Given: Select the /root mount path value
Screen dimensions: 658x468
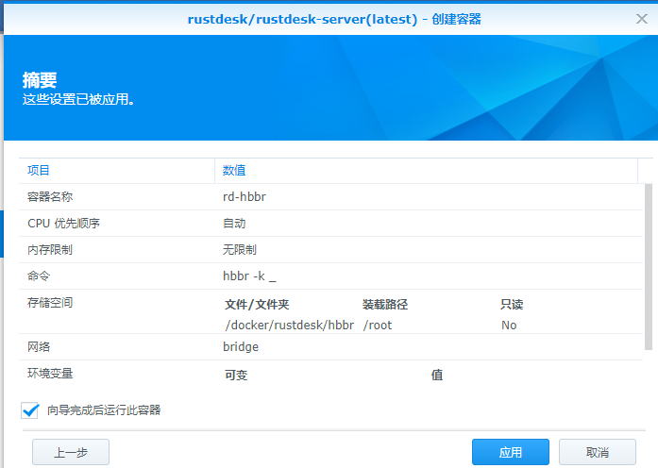Looking at the screenshot, I should pos(378,325).
